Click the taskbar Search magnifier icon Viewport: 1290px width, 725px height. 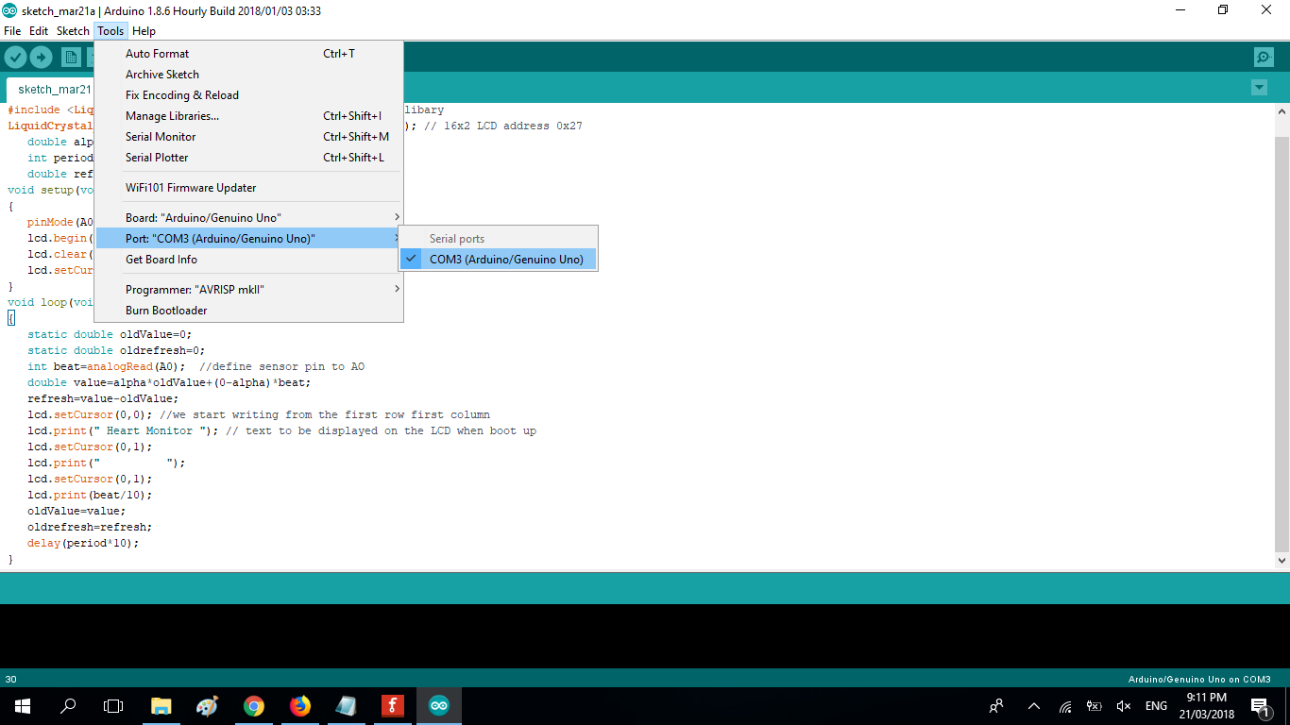(x=68, y=706)
